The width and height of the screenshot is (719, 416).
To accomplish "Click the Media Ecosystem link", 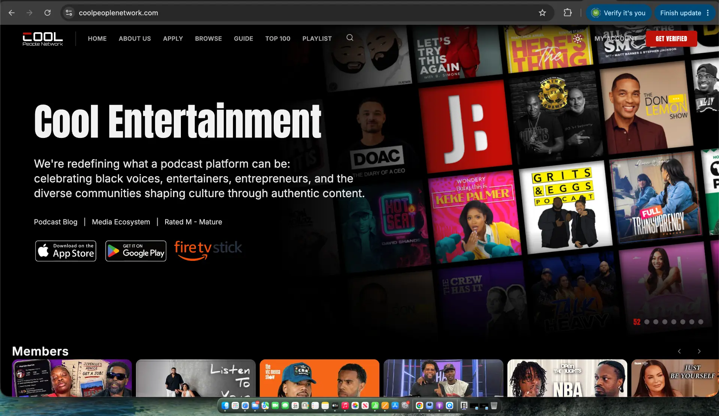I will [x=121, y=222].
